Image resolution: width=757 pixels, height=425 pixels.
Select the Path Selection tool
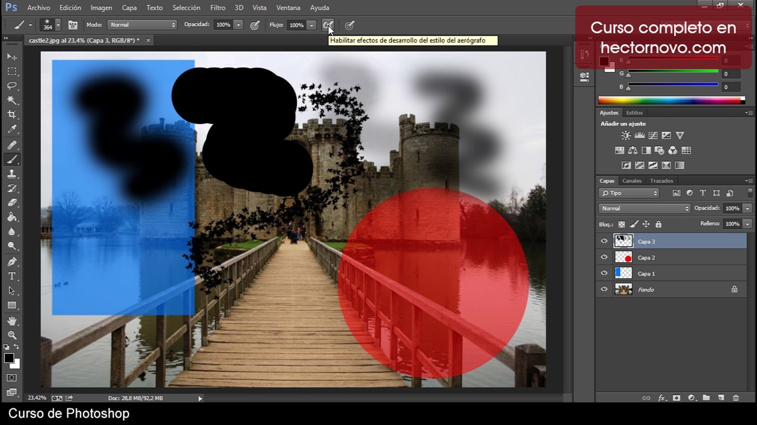12,291
